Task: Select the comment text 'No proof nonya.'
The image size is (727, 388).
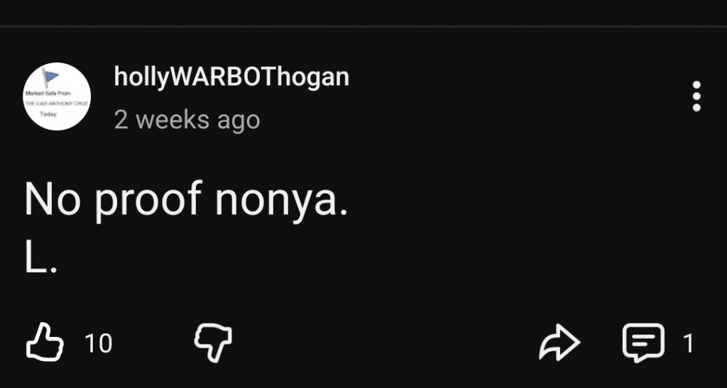Action: tap(186, 199)
